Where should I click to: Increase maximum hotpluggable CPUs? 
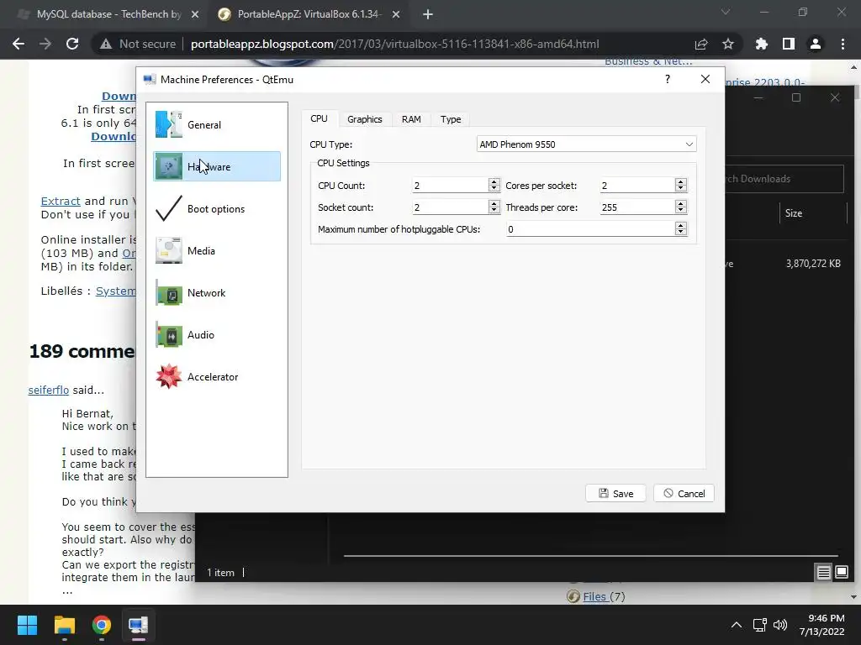[x=681, y=225]
